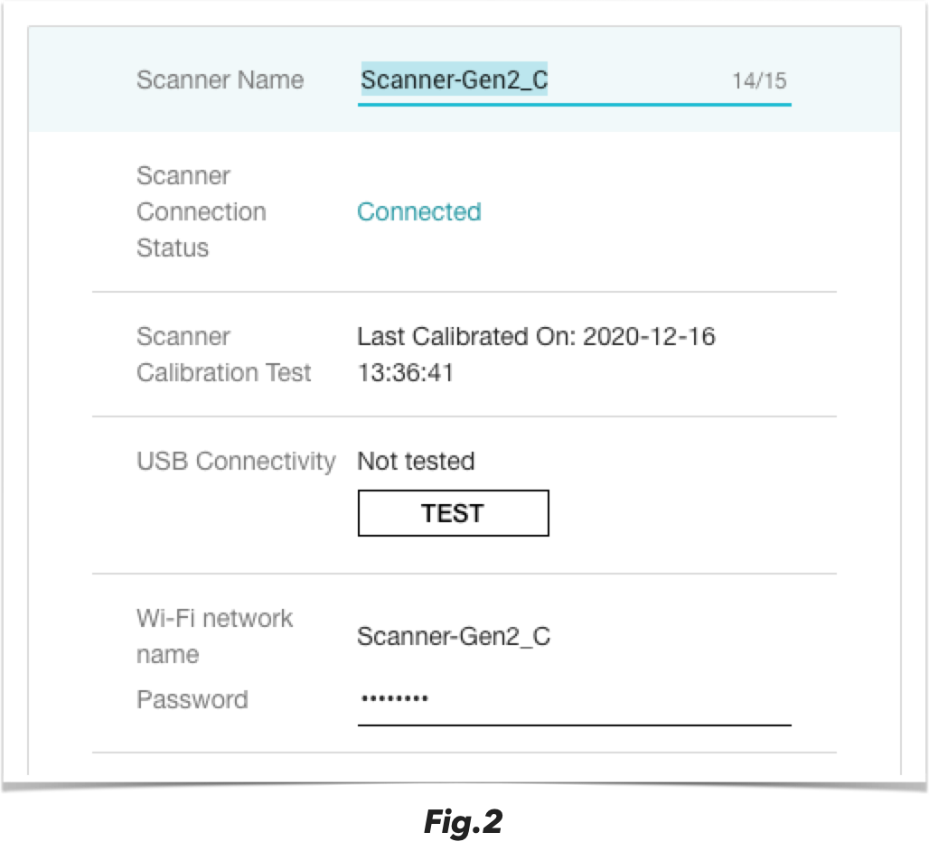Image resolution: width=929 pixels, height=851 pixels.
Task: Click the Connected status text
Action: pos(418,212)
